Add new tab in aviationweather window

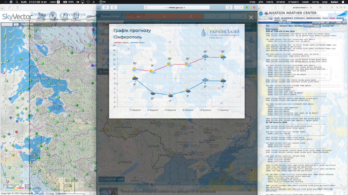(259, 9)
